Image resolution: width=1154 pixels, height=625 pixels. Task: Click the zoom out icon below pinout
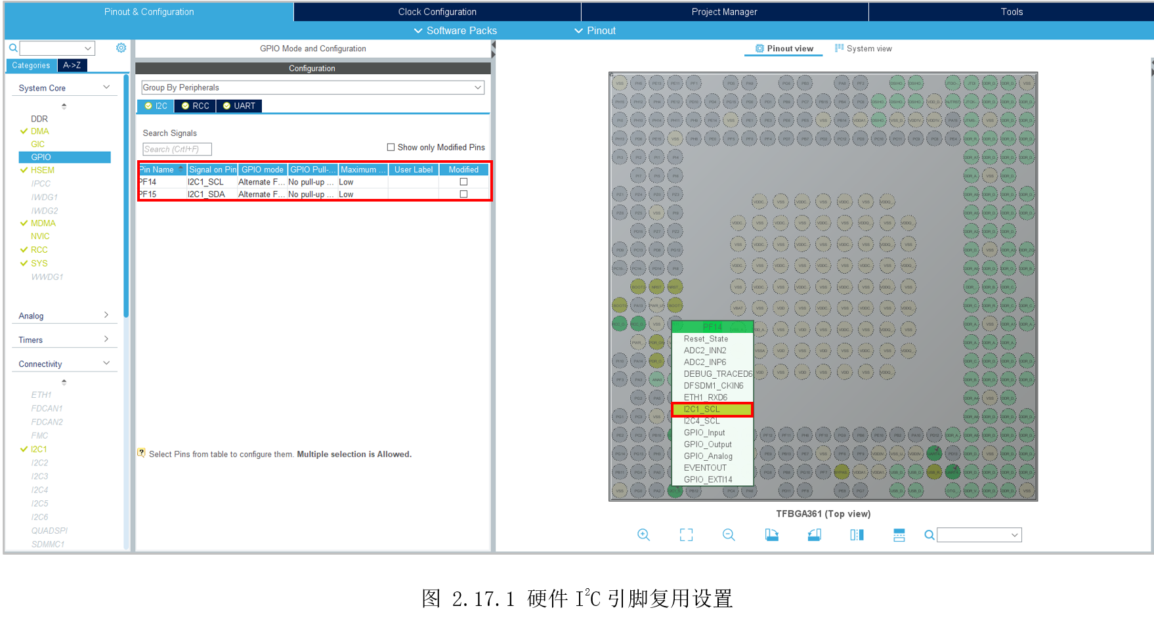click(729, 535)
